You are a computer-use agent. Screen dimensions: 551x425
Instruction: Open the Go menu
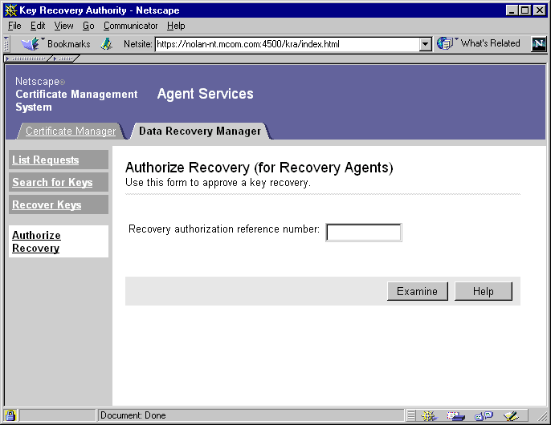[x=88, y=26]
